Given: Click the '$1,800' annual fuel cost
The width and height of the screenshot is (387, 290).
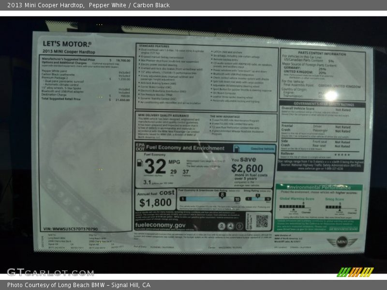Looking at the screenshot, I should click(x=155, y=203).
